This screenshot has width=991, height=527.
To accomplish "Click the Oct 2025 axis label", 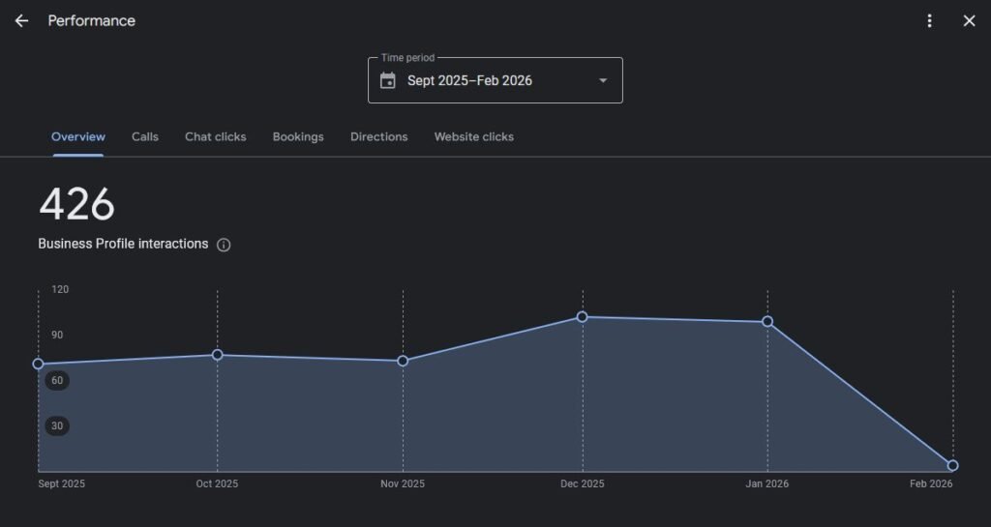I will (x=217, y=483).
